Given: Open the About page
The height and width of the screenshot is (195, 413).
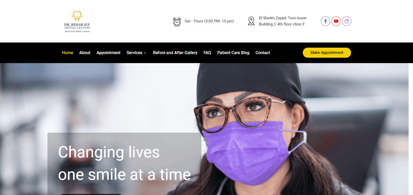Looking at the screenshot, I should (85, 53).
